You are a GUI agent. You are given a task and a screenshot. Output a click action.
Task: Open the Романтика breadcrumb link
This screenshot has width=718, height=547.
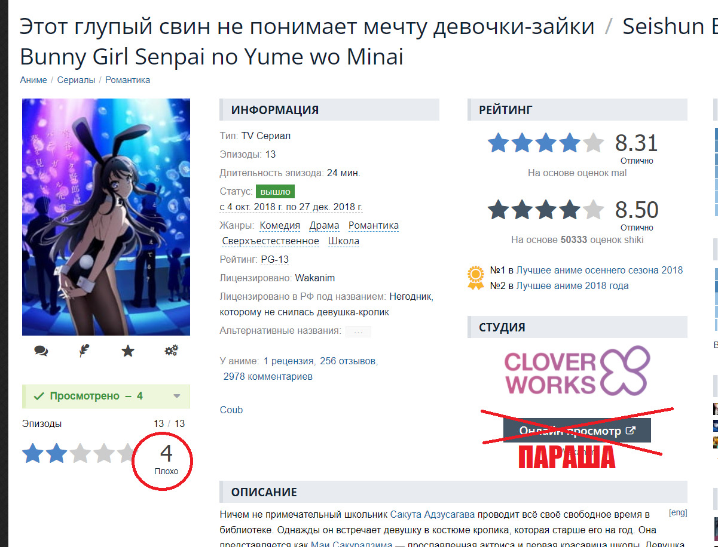tap(128, 80)
